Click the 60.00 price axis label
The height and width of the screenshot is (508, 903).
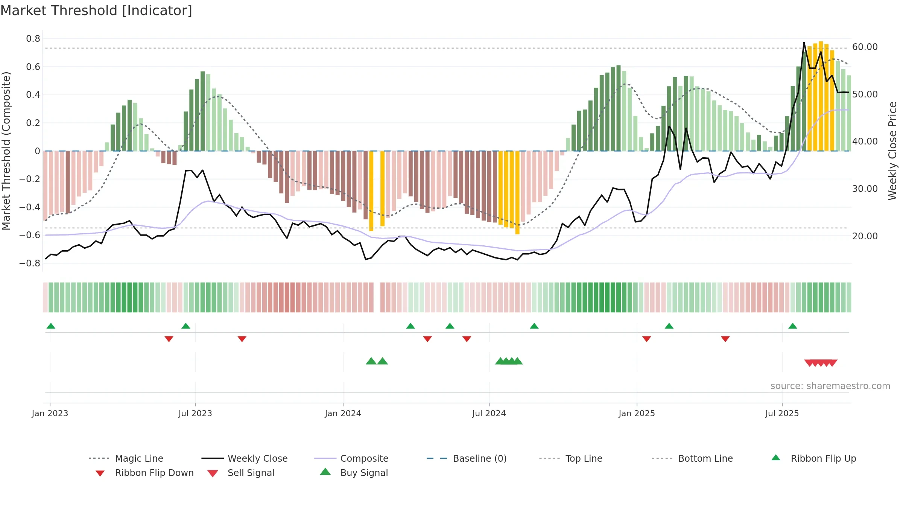(x=865, y=47)
